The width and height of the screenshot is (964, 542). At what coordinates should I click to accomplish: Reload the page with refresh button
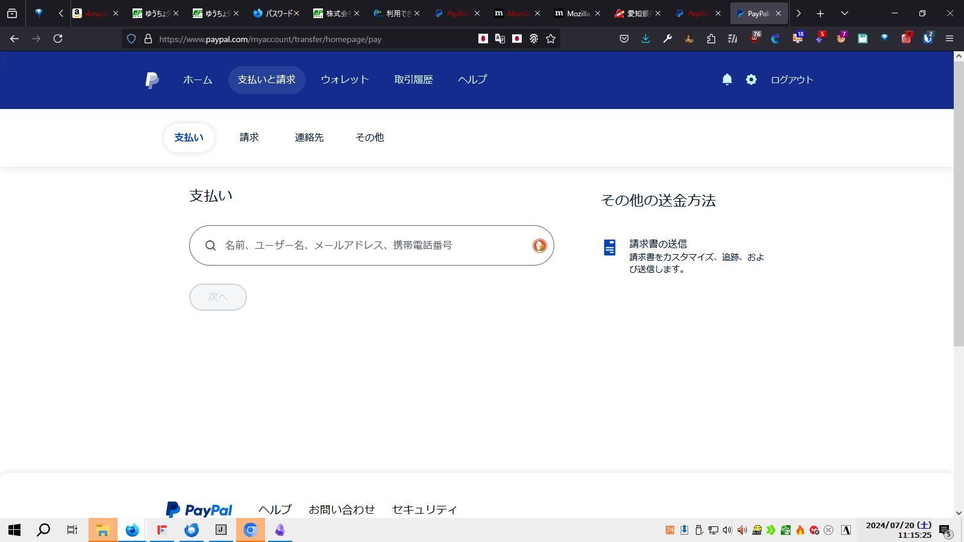(58, 39)
